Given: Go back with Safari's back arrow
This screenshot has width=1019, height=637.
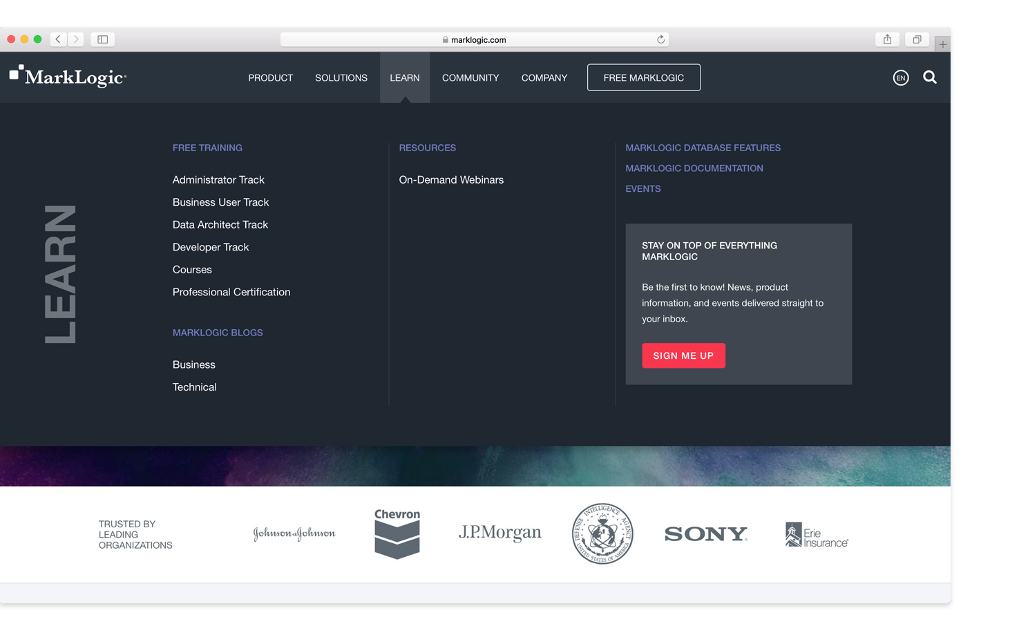Looking at the screenshot, I should coord(58,39).
